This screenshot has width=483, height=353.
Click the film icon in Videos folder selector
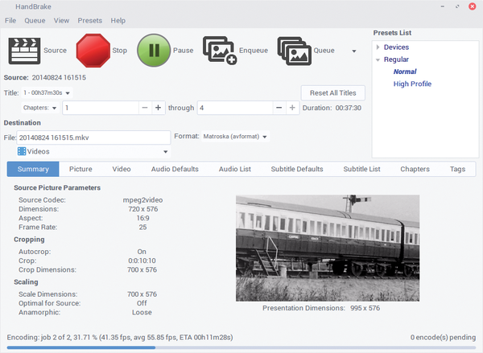coord(22,151)
